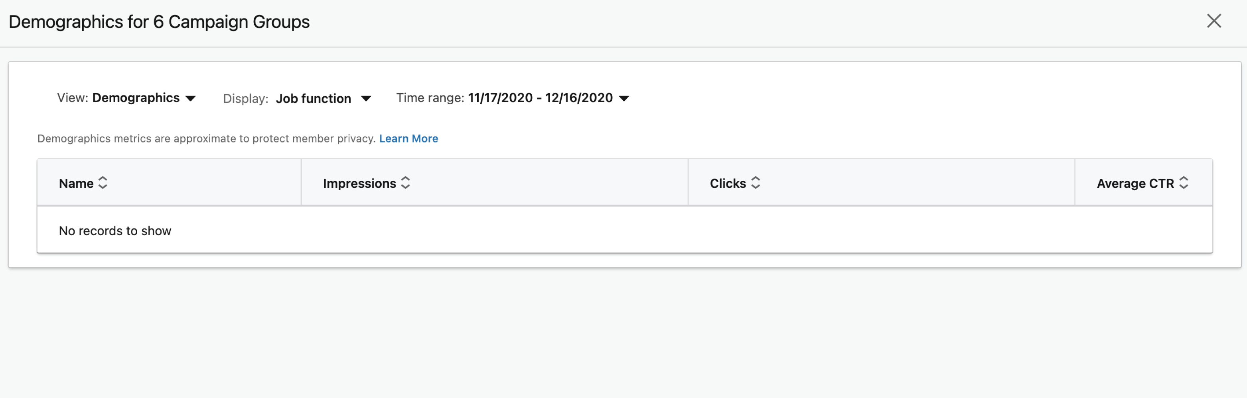
Task: Click the Demographics for 6 Campaign Groups title
Action: click(x=159, y=22)
